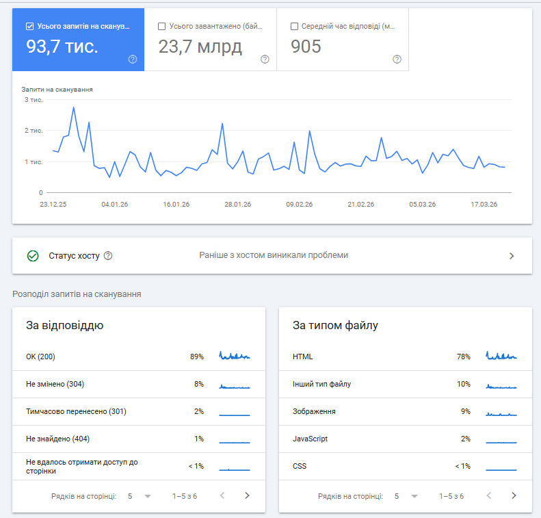Go to previous page in За типом файлу table
The height and width of the screenshot is (518, 541).
click(489, 495)
